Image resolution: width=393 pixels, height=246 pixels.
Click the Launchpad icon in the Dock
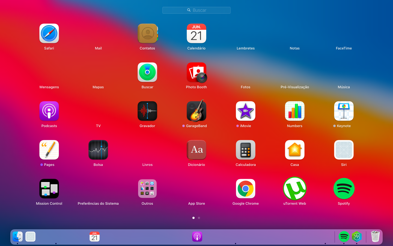click(x=31, y=237)
